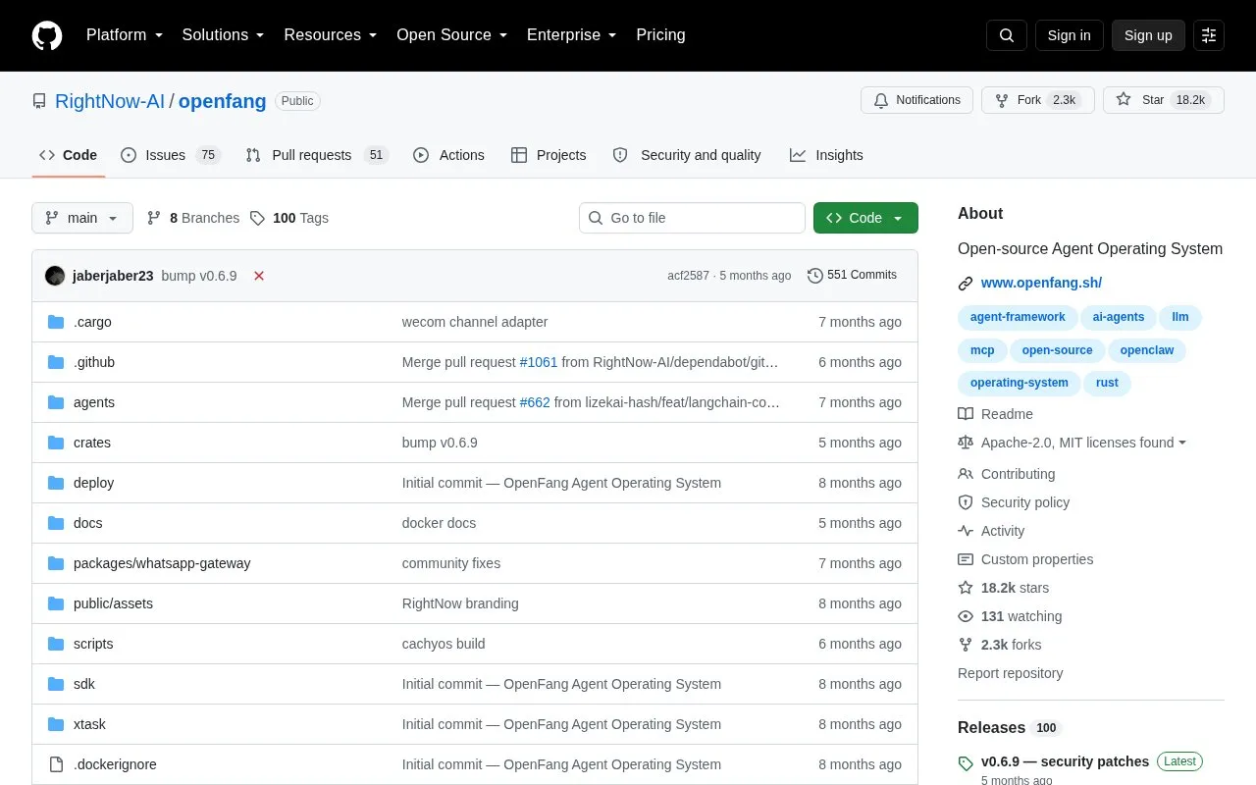Click the search magnifier icon
The height and width of the screenshot is (785, 1256).
pyautogui.click(x=1007, y=35)
